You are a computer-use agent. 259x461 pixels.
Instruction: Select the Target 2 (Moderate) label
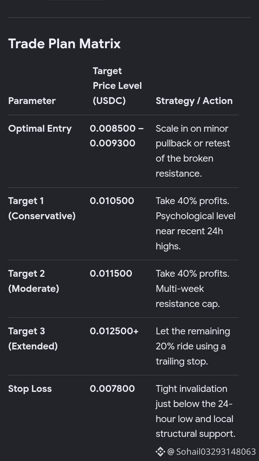(33, 281)
